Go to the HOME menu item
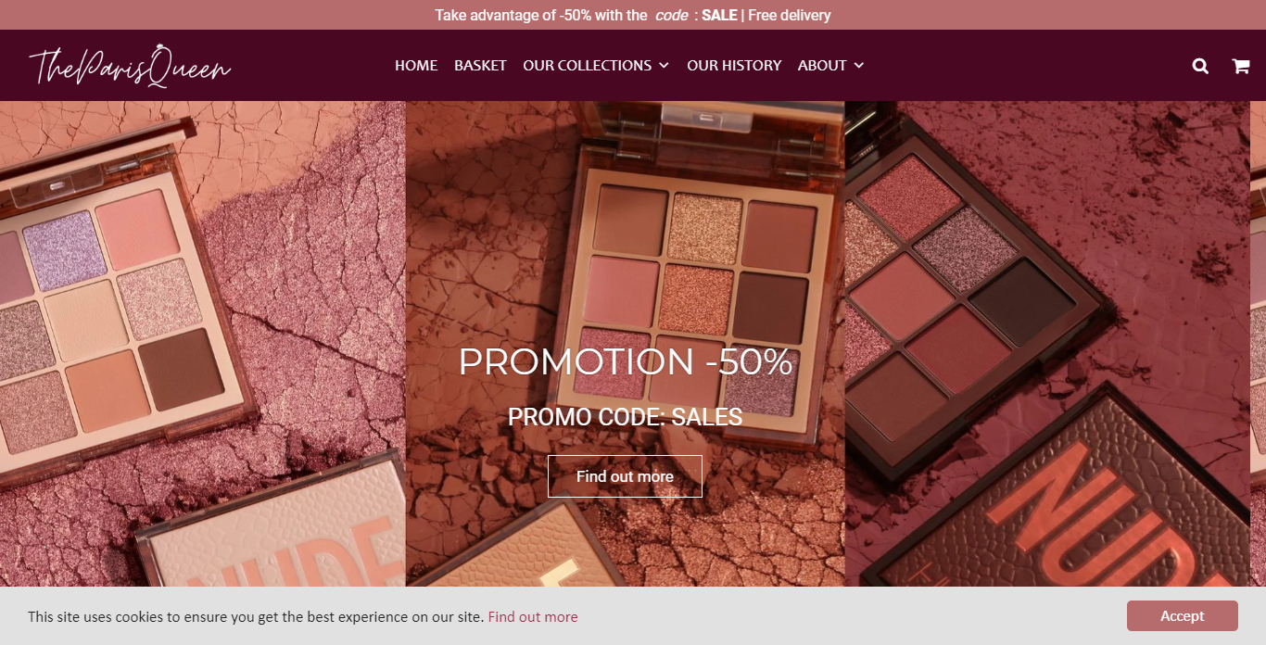The image size is (1266, 645). pos(416,66)
